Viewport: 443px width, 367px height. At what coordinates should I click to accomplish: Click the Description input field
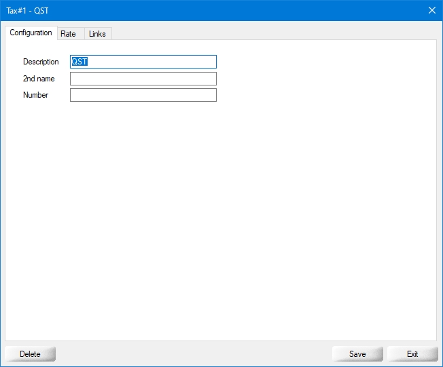(143, 62)
